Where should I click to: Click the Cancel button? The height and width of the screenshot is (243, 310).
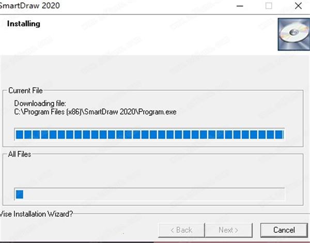(284, 230)
